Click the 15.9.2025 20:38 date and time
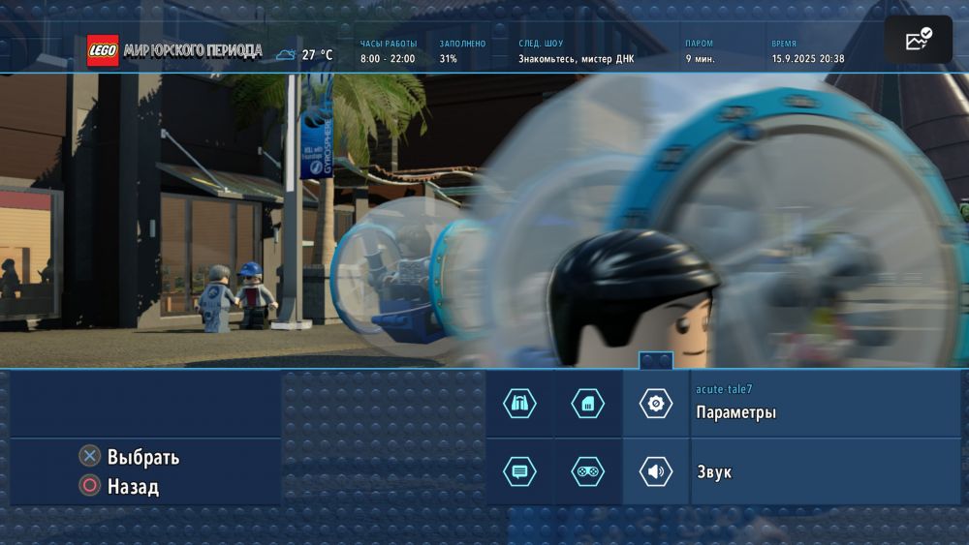The width and height of the screenshot is (969, 545). 808,59
